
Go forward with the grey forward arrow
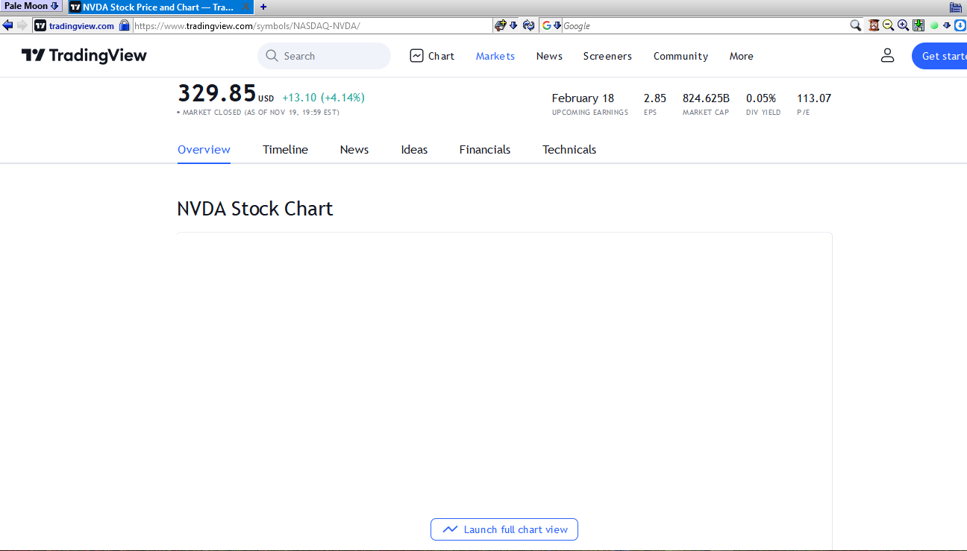22,25
